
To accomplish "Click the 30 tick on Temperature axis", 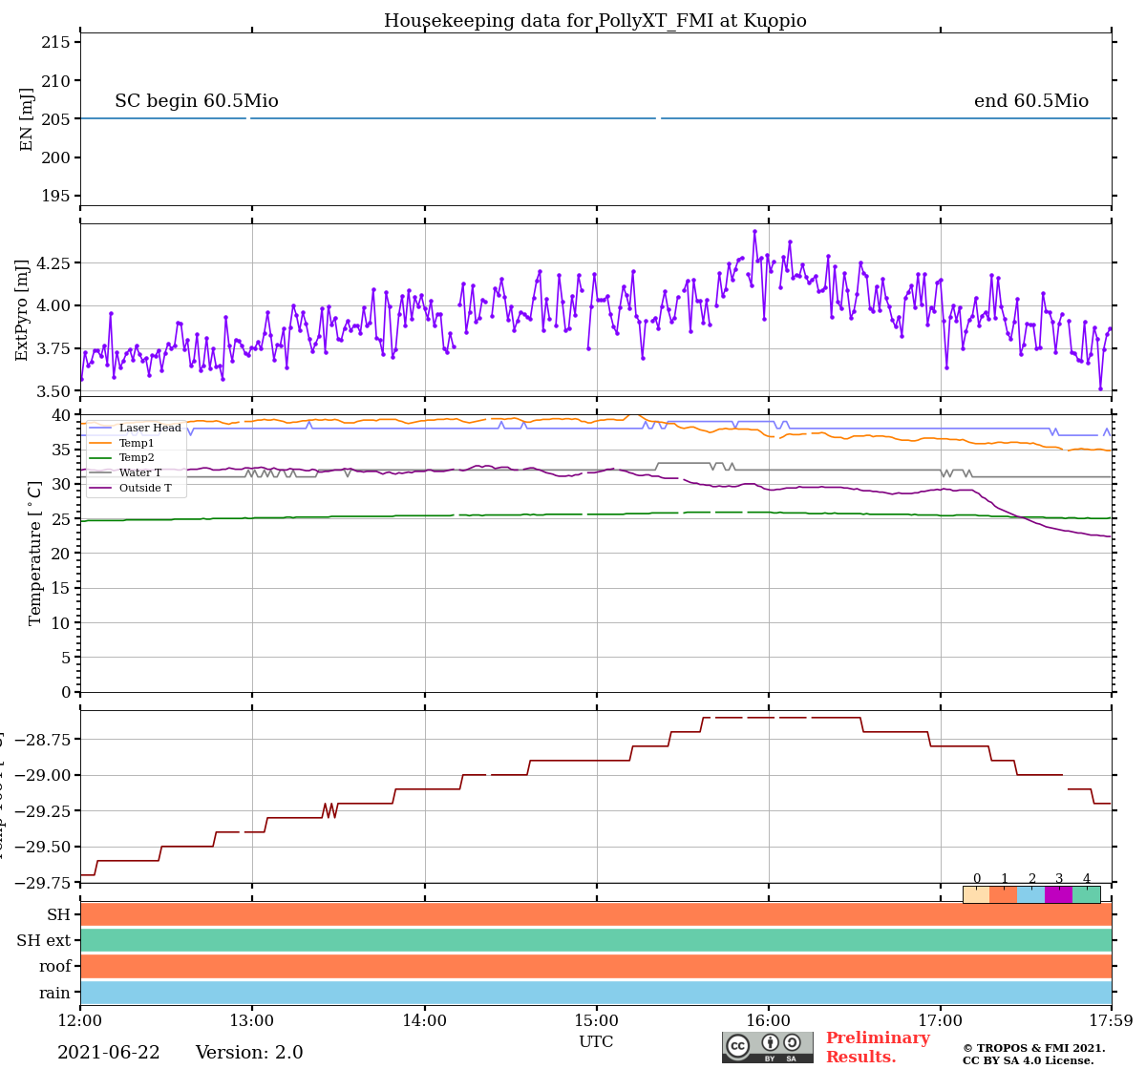I will [x=61, y=484].
